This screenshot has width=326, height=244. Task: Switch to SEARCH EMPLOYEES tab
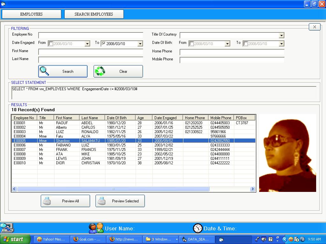click(x=94, y=14)
